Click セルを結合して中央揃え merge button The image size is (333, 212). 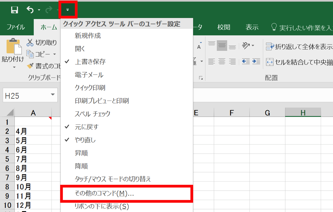(299, 62)
